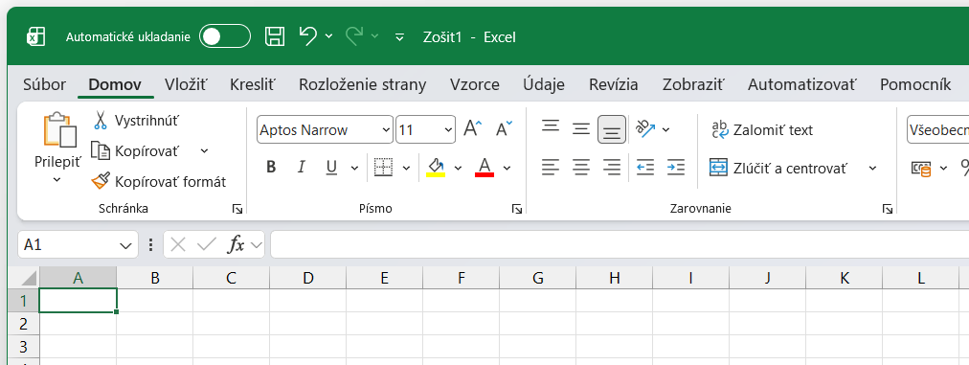Center cell text horizontally
Image resolution: width=969 pixels, height=365 pixels.
pos(581,167)
